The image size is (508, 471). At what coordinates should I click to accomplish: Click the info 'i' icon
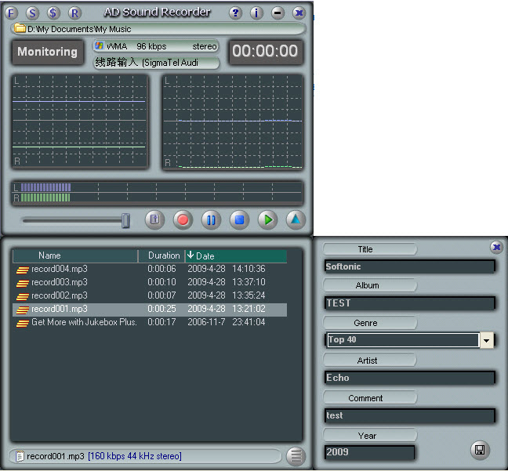click(256, 13)
